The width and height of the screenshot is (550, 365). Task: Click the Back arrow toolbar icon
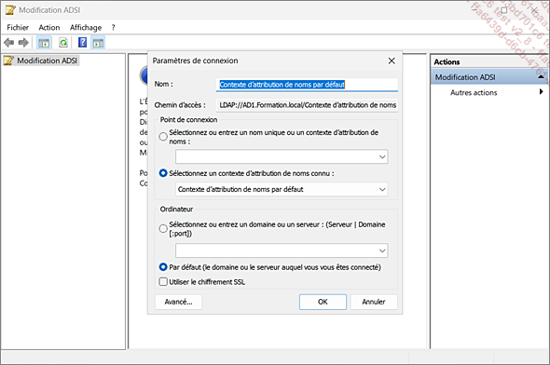tap(8, 43)
